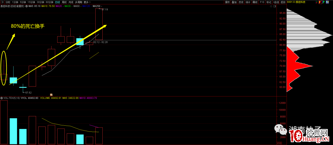Select the 周线 weekly chart tab

[64, 2]
